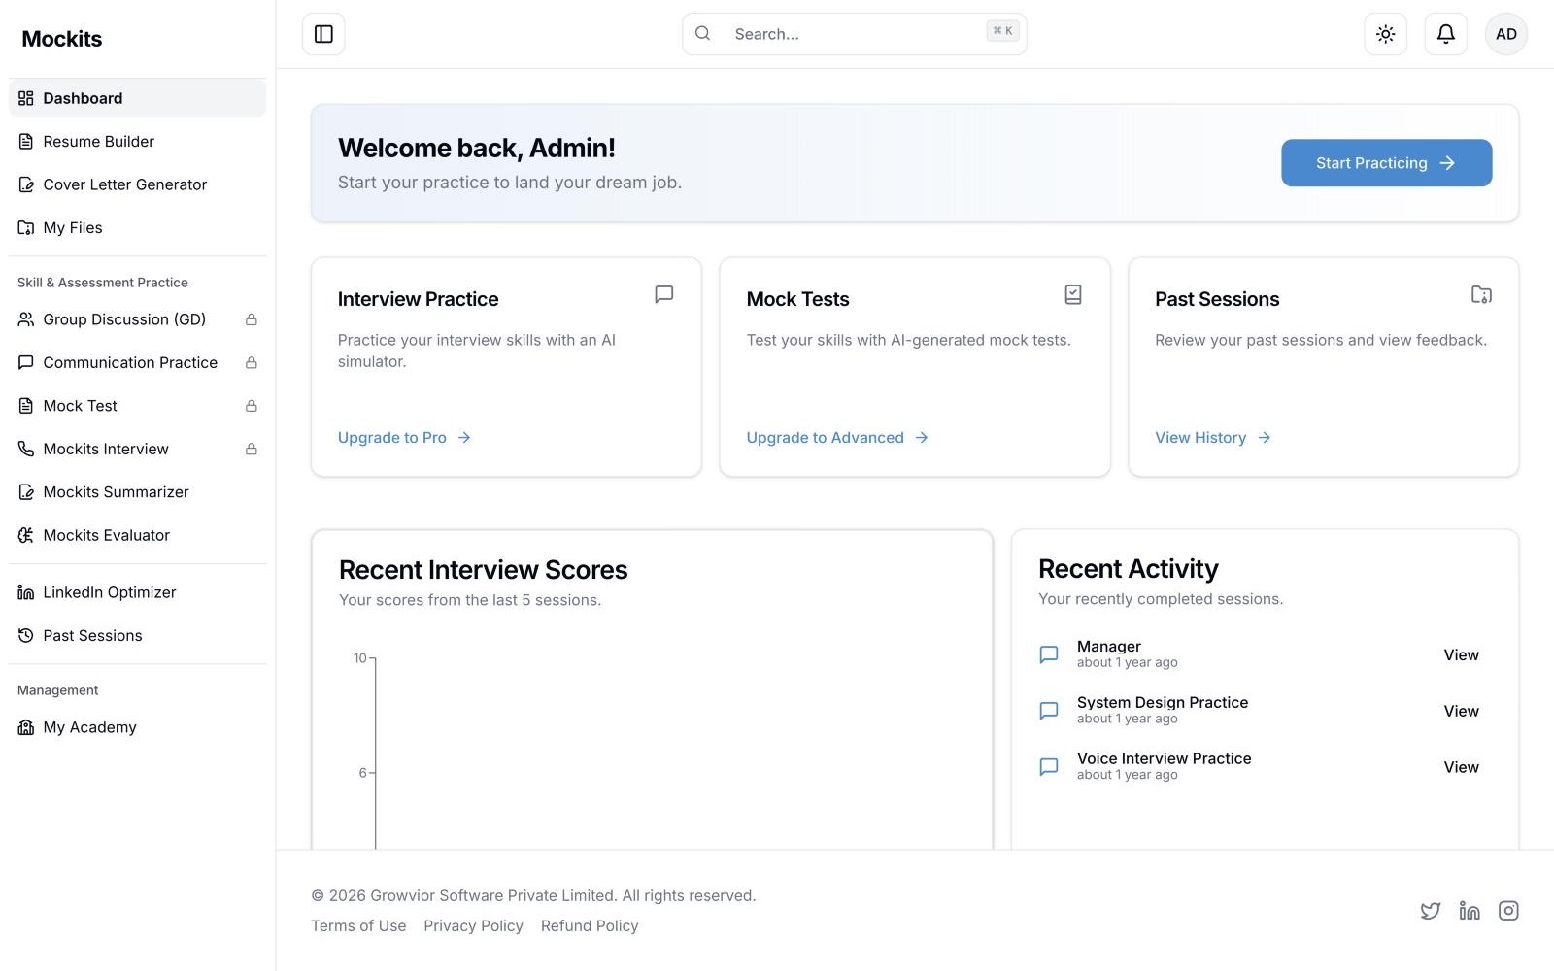Open the Instagram footer icon

tap(1508, 911)
